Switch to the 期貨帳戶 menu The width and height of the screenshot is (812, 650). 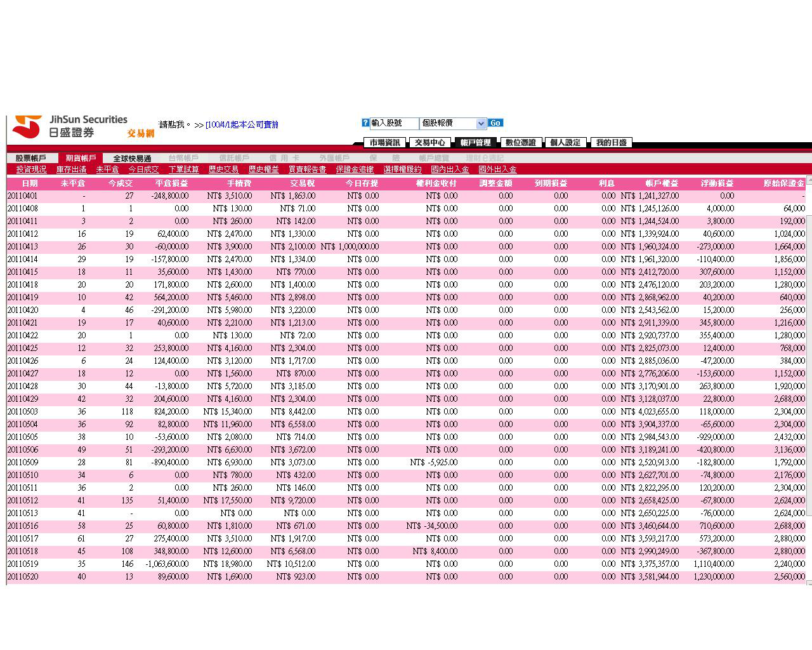pos(81,158)
